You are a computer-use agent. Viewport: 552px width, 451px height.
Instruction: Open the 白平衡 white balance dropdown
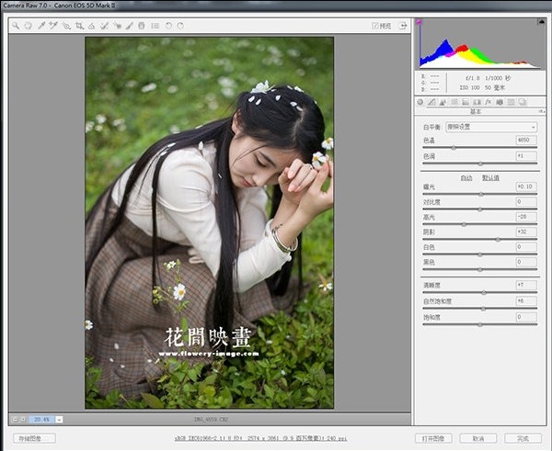pos(491,127)
